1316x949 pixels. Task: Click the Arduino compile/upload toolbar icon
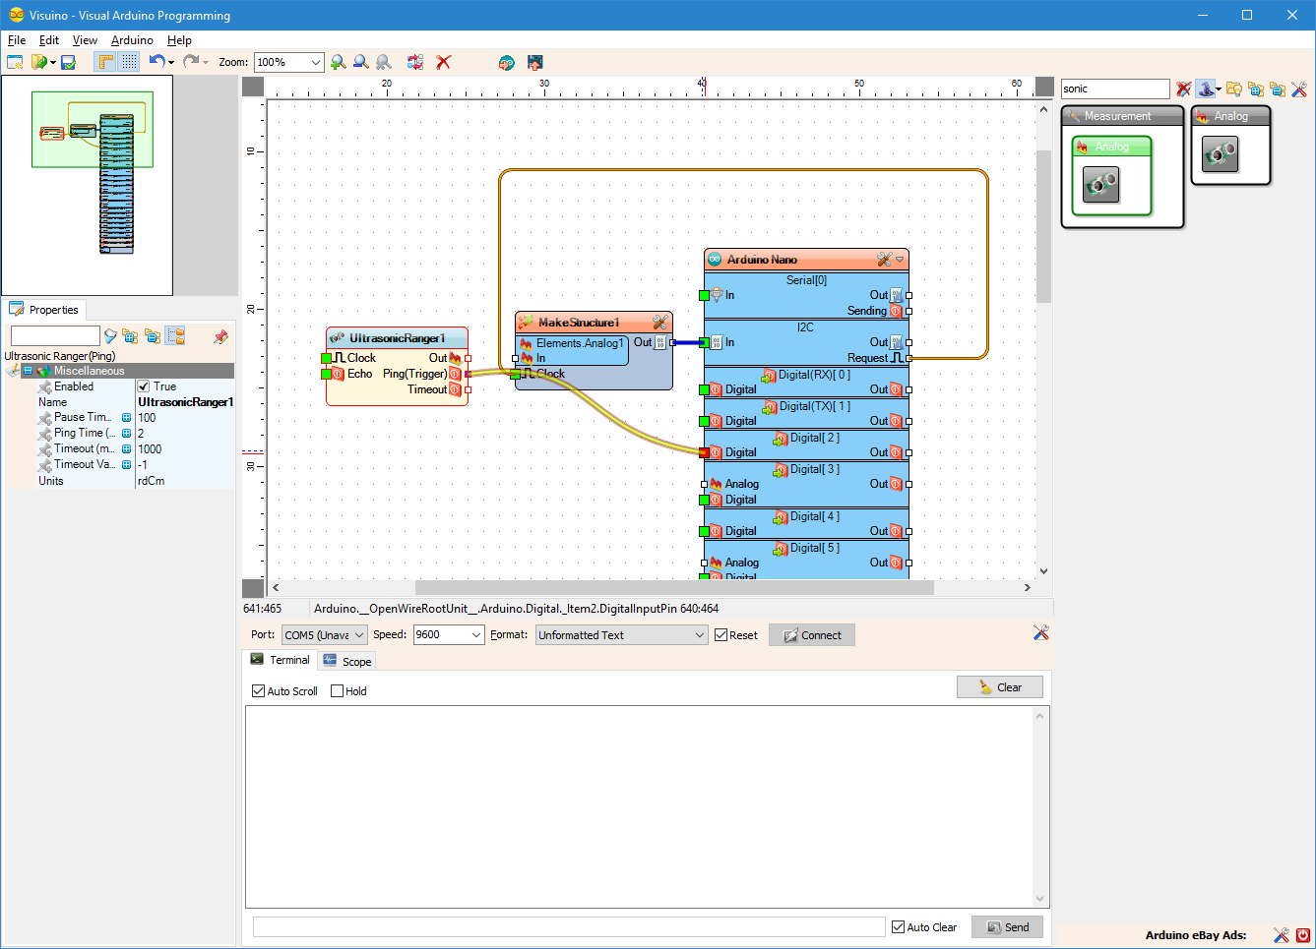pyautogui.click(x=506, y=62)
